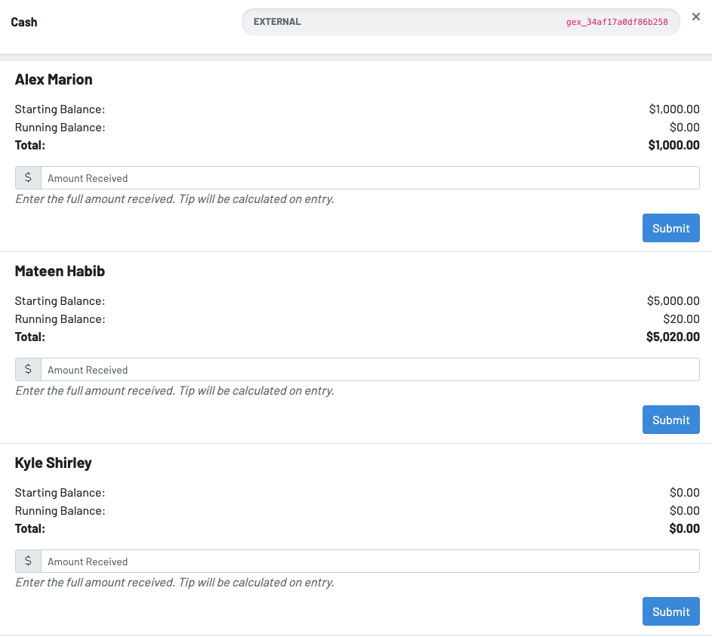Image resolution: width=712 pixels, height=637 pixels.
Task: Focus Kyle Shirley's Amount Received input
Action: point(370,562)
